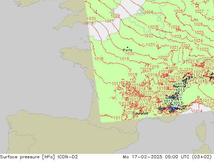Click the 1018 label south of Paris
The image size is (214, 165).
133,74
